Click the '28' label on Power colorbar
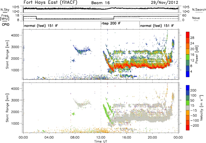The image size is (206, 143). (x=192, y=38)
